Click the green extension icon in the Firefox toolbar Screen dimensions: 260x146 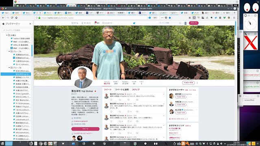point(224,18)
